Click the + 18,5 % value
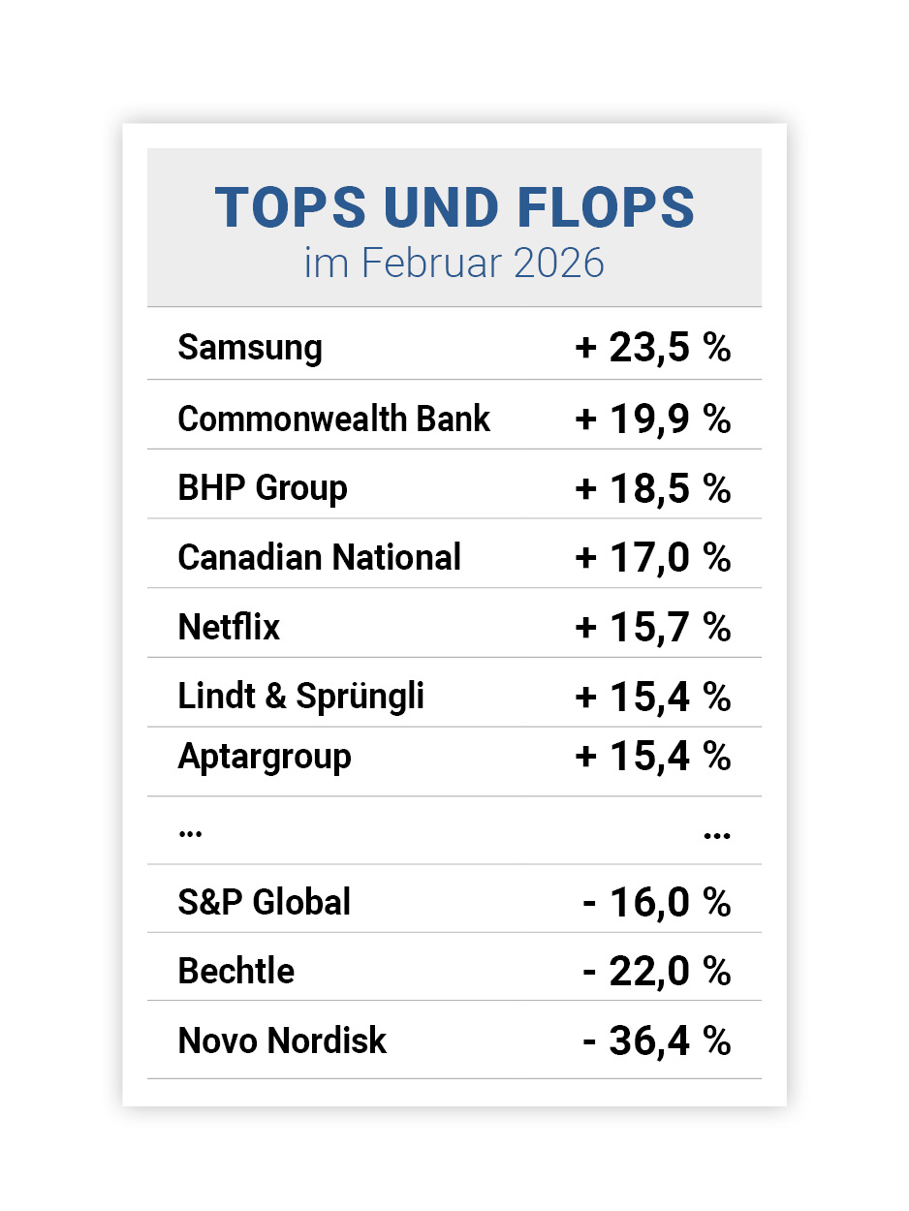This screenshot has width=909, height=1211. pos(652,488)
